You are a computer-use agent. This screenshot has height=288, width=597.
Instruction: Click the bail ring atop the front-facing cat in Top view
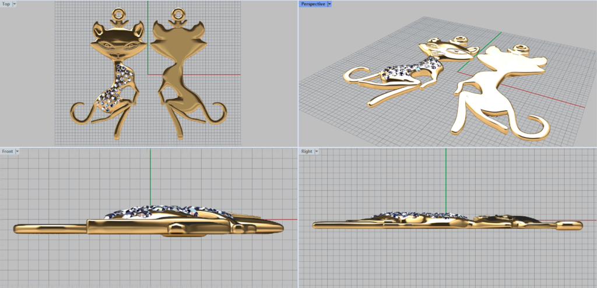118,12
